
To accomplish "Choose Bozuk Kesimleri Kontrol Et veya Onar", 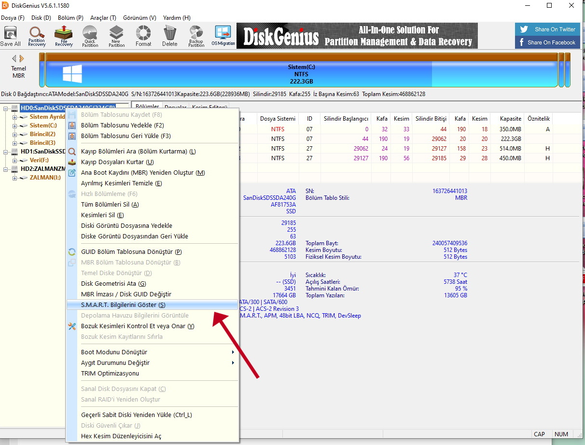I will click(153, 326).
